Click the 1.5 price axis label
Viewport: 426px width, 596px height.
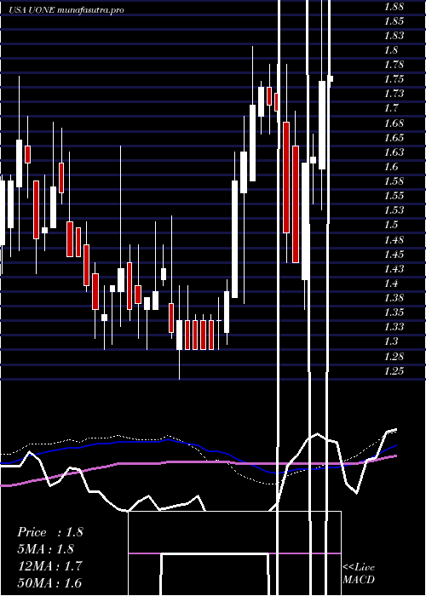391,225
